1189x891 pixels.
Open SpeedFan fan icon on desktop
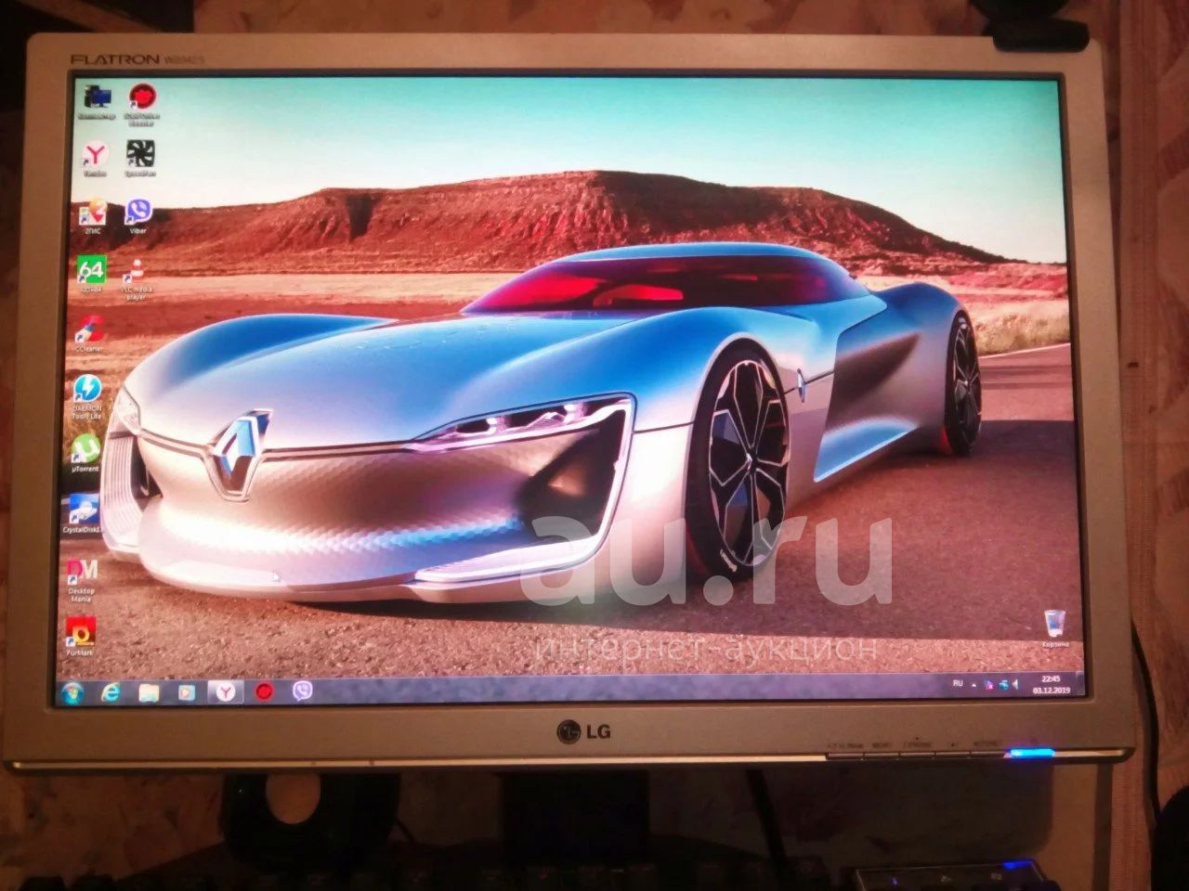coord(140,159)
